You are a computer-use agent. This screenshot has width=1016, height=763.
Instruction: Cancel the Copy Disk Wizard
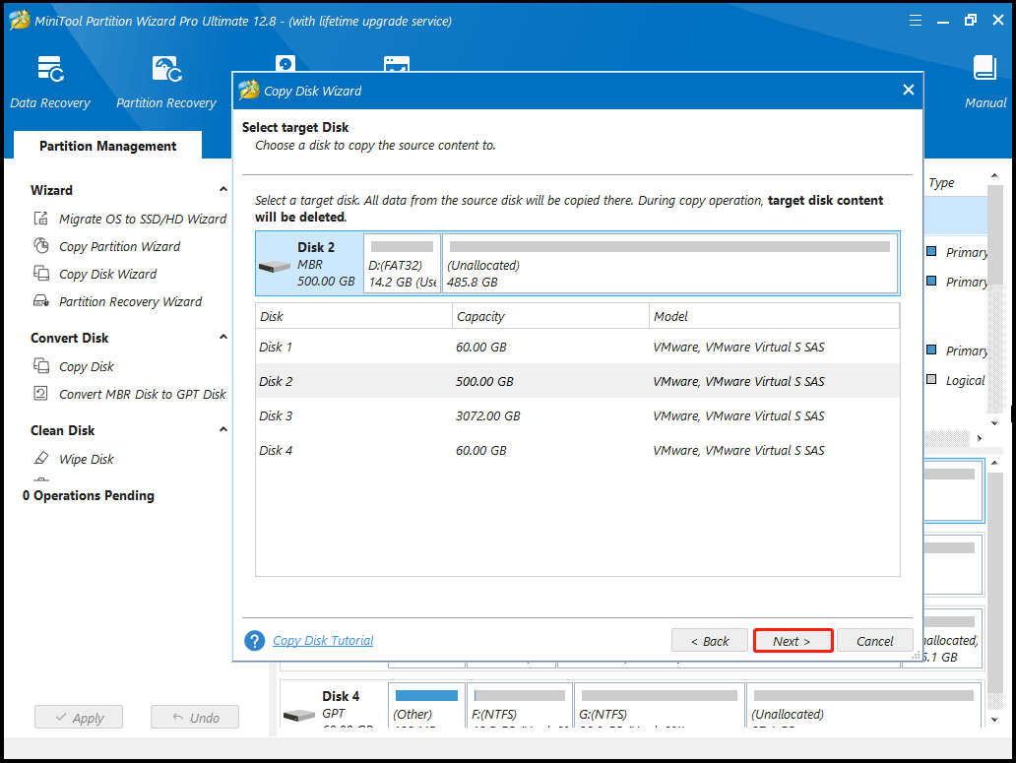875,641
